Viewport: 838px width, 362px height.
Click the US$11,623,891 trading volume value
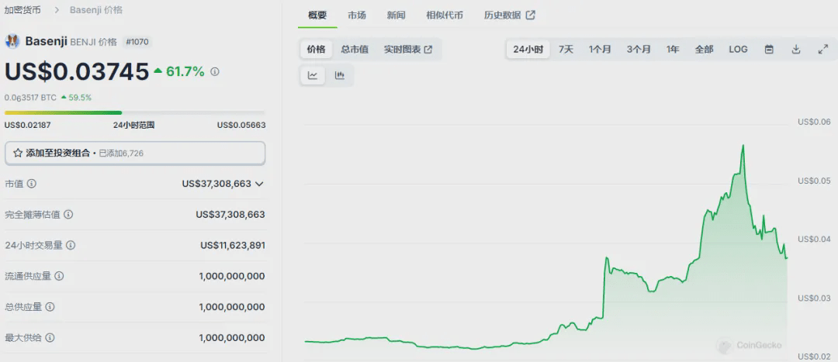(233, 246)
